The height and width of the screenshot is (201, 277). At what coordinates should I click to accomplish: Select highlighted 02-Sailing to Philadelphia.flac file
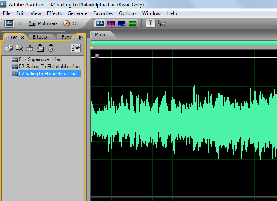pyautogui.click(x=46, y=74)
